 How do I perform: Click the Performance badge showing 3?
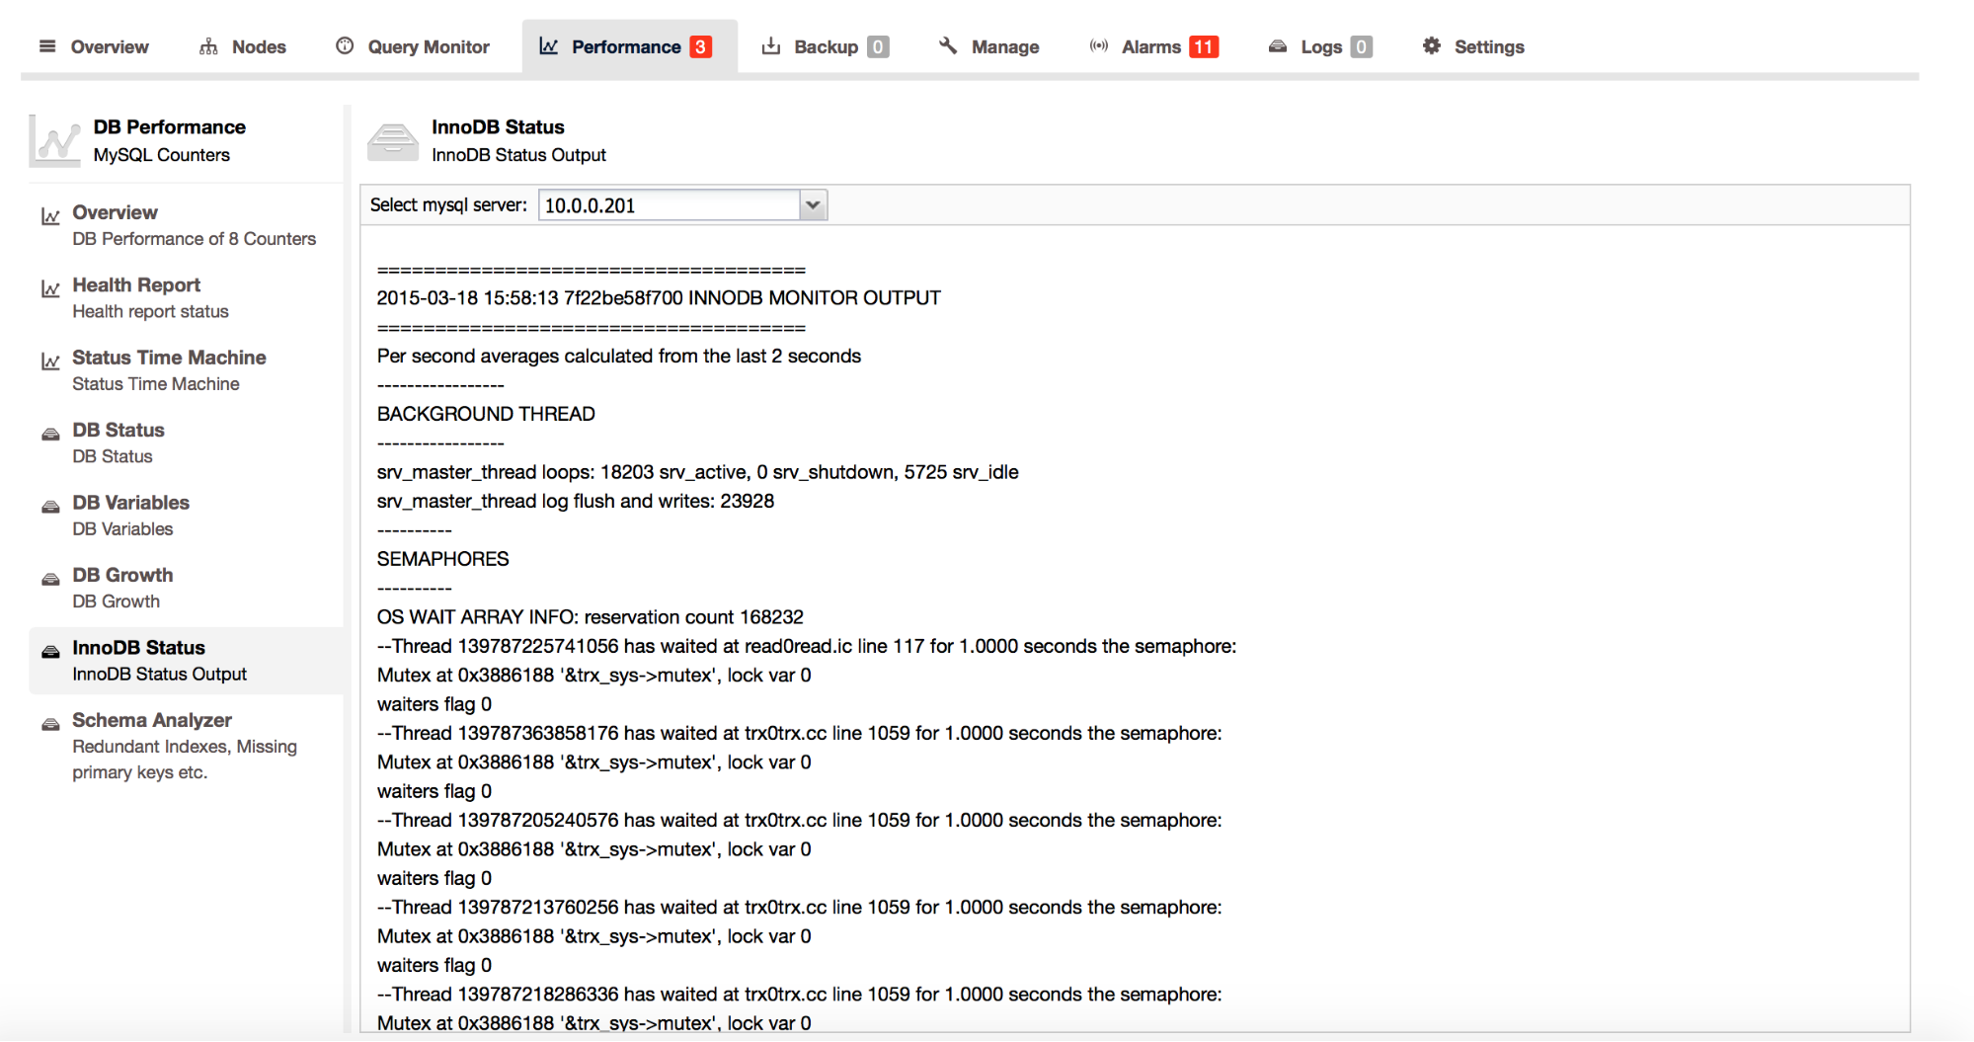tap(700, 46)
